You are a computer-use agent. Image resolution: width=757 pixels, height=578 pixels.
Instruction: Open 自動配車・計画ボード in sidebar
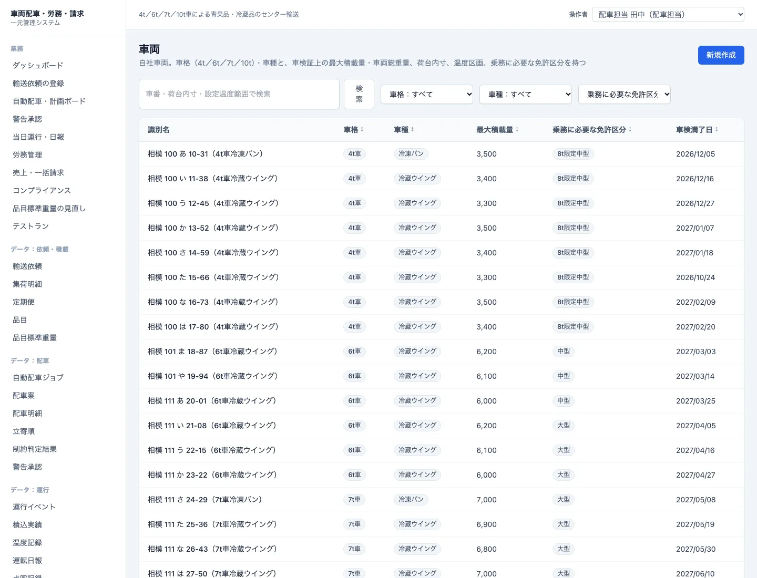click(x=49, y=101)
